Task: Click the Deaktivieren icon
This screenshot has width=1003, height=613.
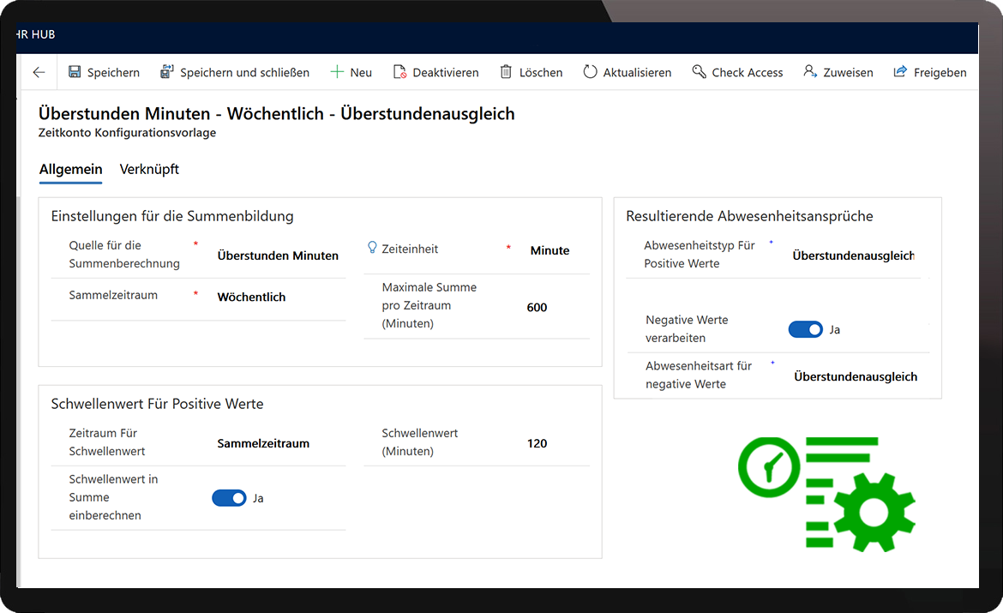Action: [x=399, y=72]
